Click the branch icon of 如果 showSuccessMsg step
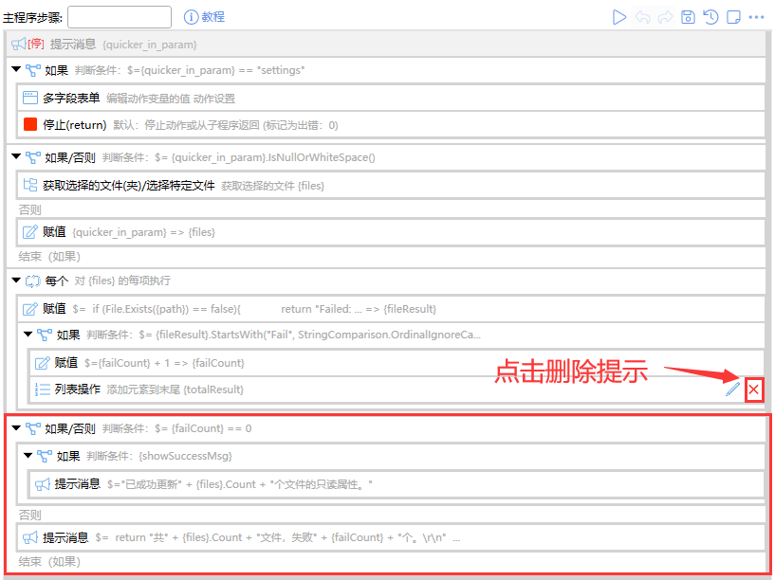Image resolution: width=775 pixels, height=580 pixels. [45, 457]
